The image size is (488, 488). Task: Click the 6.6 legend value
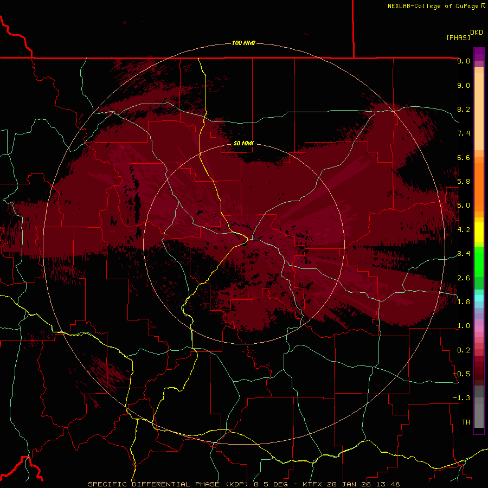point(464,157)
